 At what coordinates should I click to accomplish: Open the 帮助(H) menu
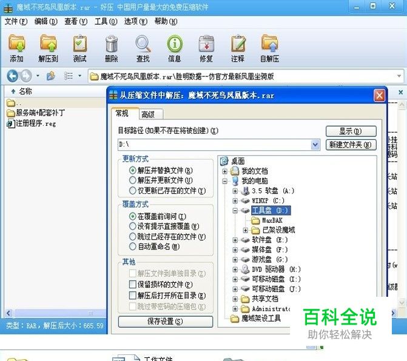(x=166, y=21)
